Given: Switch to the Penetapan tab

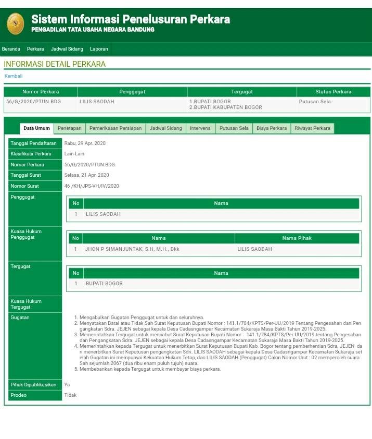Looking at the screenshot, I should (69, 128).
